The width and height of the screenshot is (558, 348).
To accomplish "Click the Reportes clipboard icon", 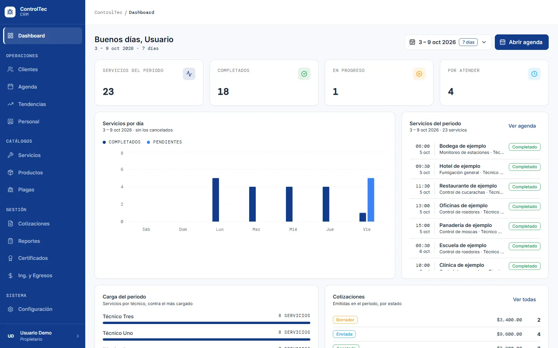I will click(10, 241).
